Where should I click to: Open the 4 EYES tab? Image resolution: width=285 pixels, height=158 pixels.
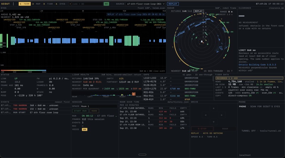click(61, 4)
